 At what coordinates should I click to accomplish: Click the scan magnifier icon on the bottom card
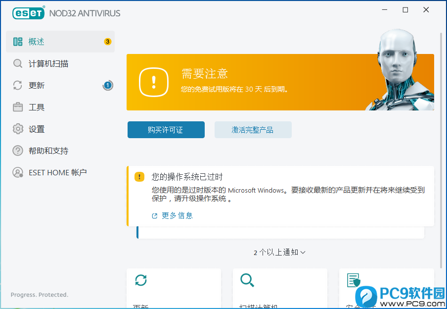coord(247,280)
